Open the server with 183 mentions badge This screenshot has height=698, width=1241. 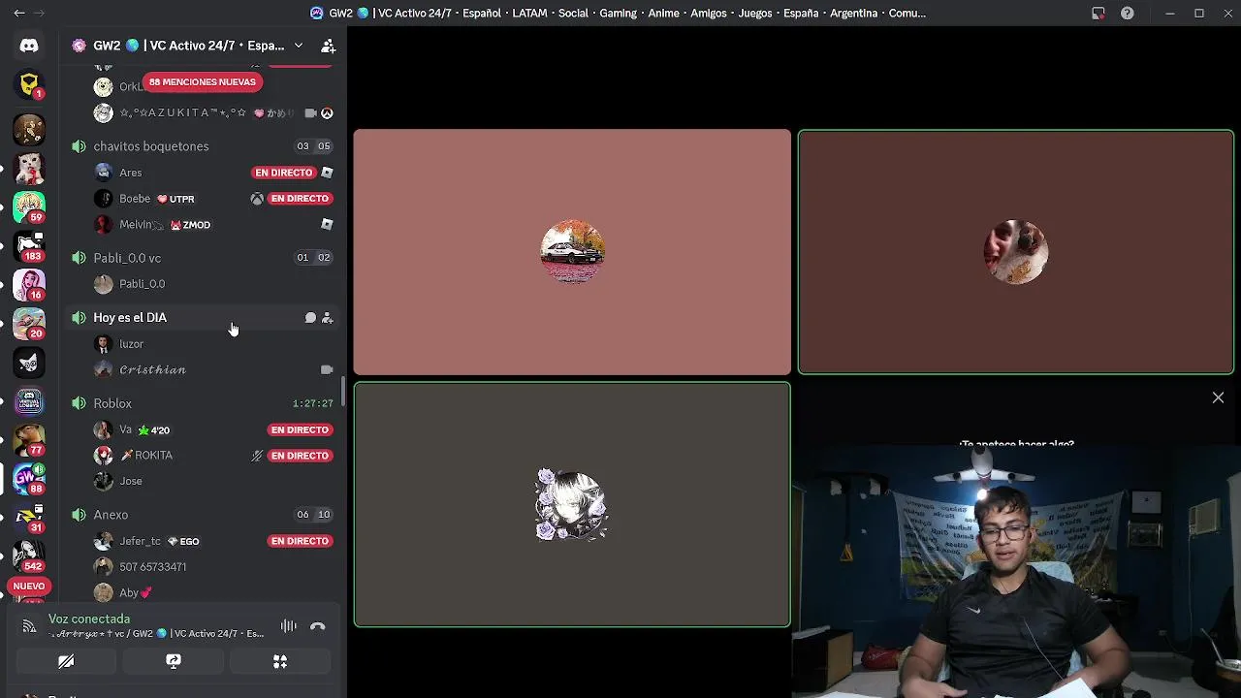point(29,245)
